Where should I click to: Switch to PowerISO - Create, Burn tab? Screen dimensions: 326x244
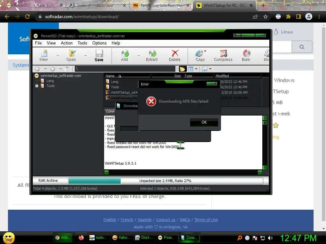(34, 5)
